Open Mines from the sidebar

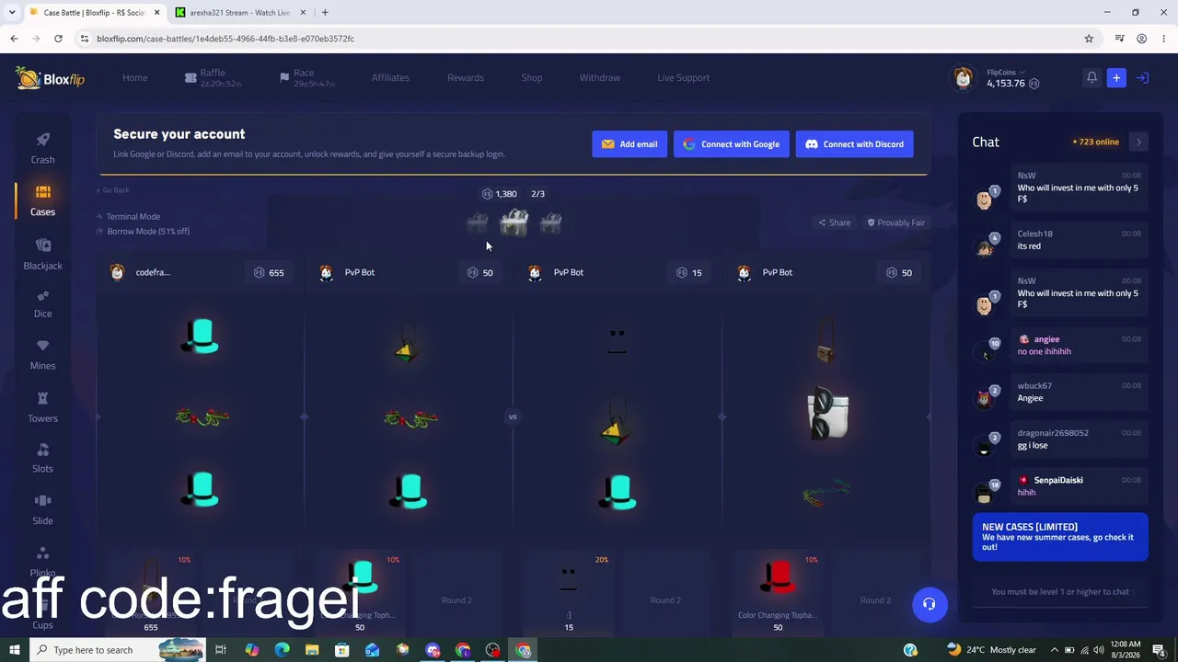tap(42, 355)
